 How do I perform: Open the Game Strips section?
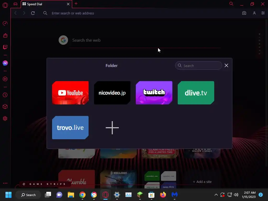point(45,184)
